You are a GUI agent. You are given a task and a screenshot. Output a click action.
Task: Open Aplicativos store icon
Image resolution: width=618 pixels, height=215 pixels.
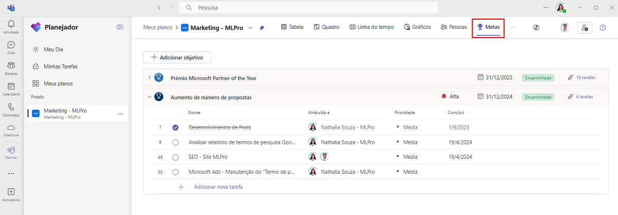point(11,194)
